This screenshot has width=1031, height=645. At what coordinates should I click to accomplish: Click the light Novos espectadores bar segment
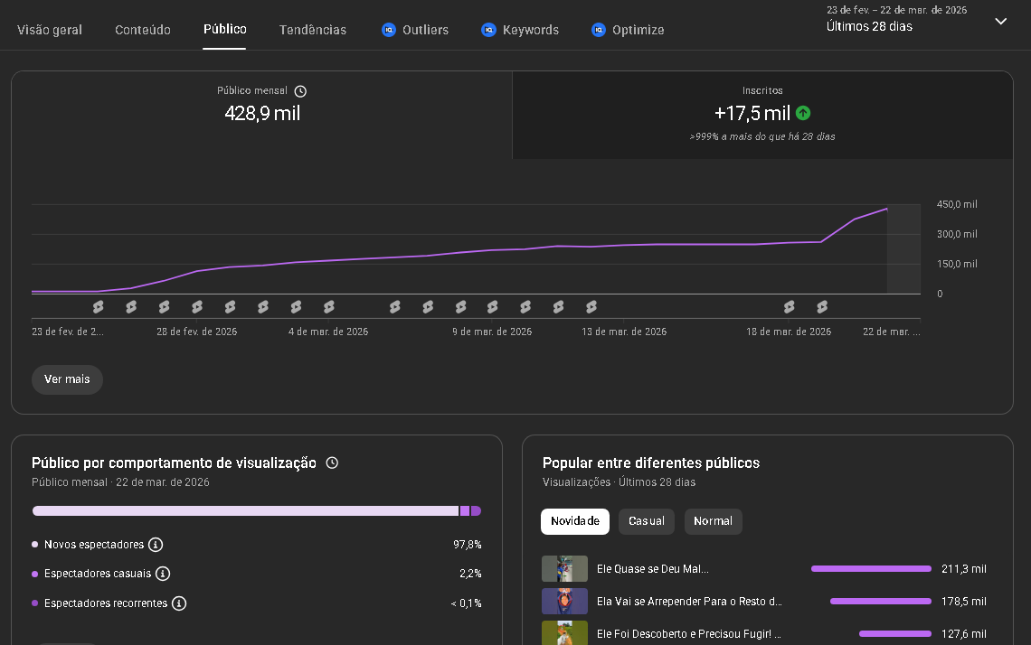(x=245, y=511)
